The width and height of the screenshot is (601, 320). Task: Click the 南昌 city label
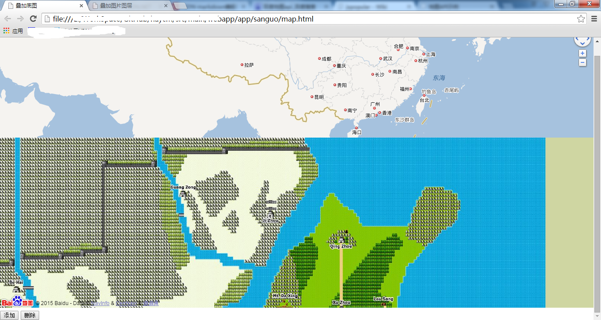point(397,72)
